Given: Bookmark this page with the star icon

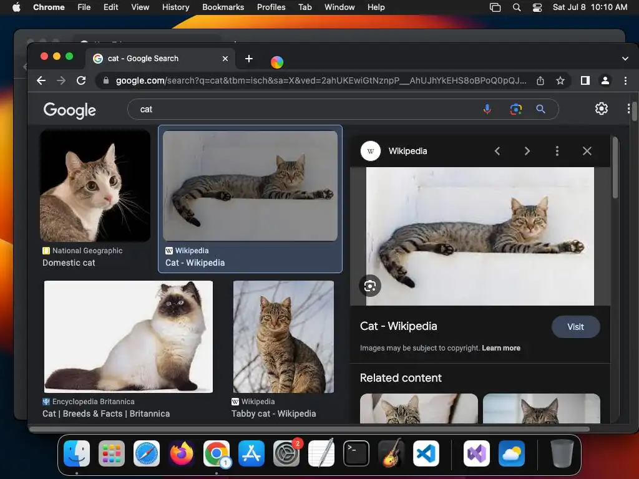Looking at the screenshot, I should 560,80.
